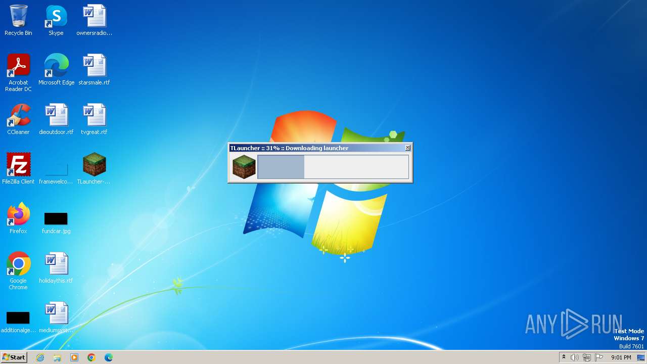Screen dimensions: 647x364
Task: Click the 9:01 PM system clock
Action: tap(621, 357)
